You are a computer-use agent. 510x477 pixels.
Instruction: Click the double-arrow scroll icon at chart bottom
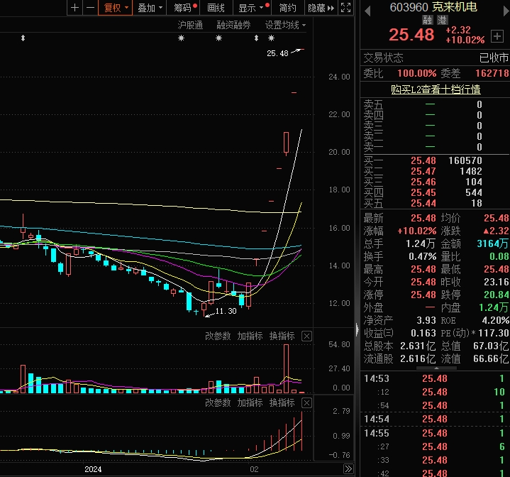348,469
